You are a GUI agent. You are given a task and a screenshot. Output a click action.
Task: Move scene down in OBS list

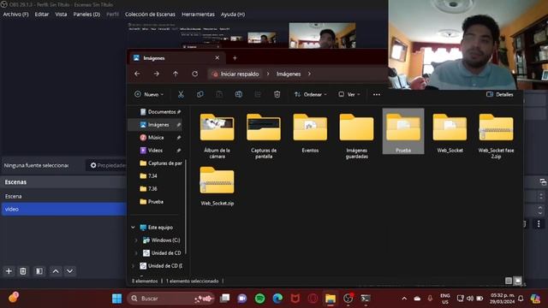tap(70, 271)
